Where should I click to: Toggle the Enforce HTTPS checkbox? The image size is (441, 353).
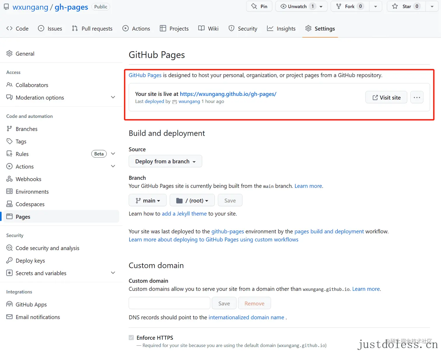pos(131,338)
